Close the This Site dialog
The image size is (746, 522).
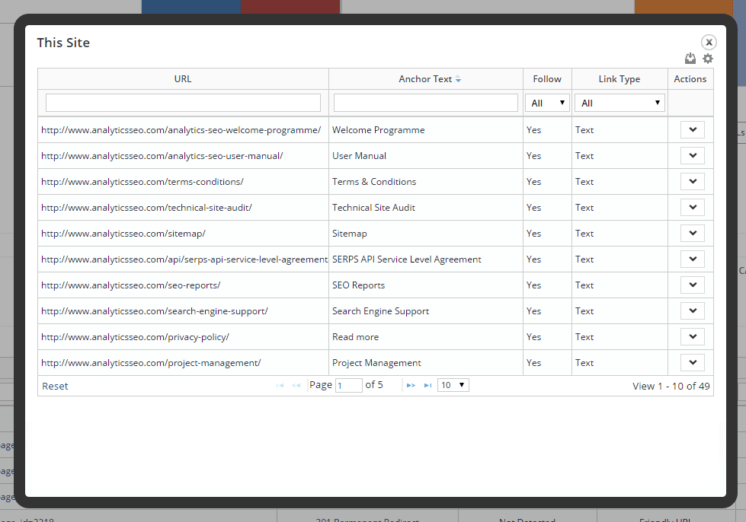[x=709, y=43]
